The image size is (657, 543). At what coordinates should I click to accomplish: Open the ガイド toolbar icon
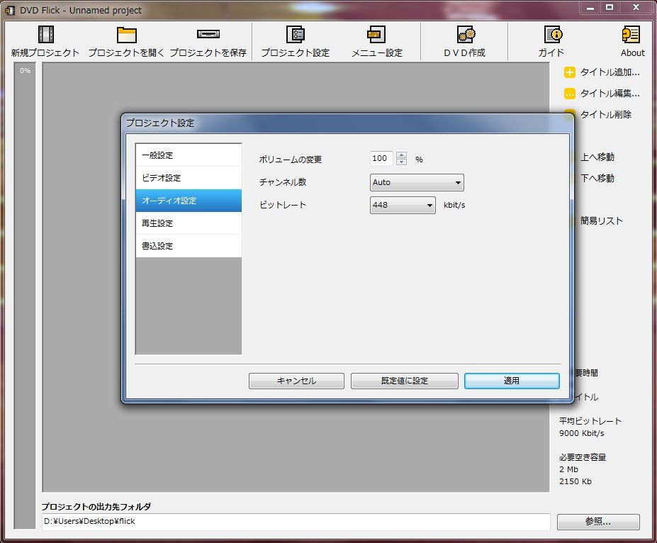553,34
